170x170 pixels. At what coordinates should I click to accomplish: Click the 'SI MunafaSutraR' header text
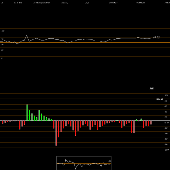[42, 3]
